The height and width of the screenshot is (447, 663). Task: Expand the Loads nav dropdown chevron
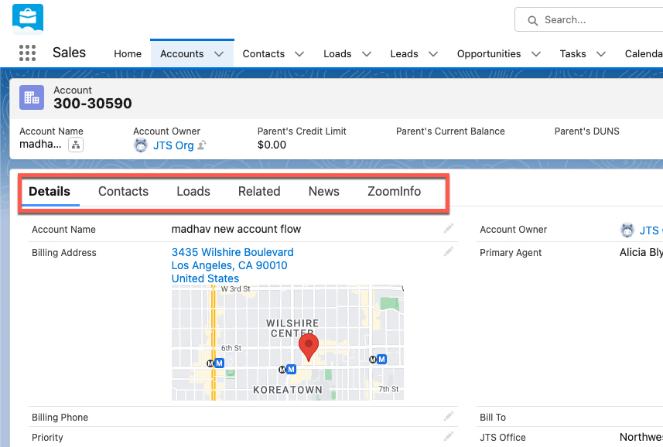[x=367, y=54]
